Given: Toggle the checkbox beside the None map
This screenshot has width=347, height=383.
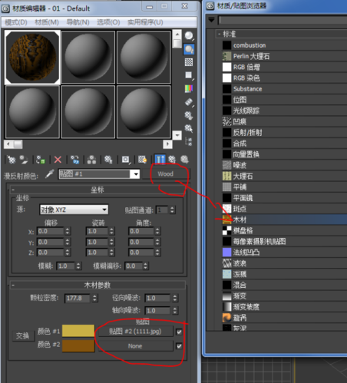Looking at the screenshot, I should pos(179,346).
